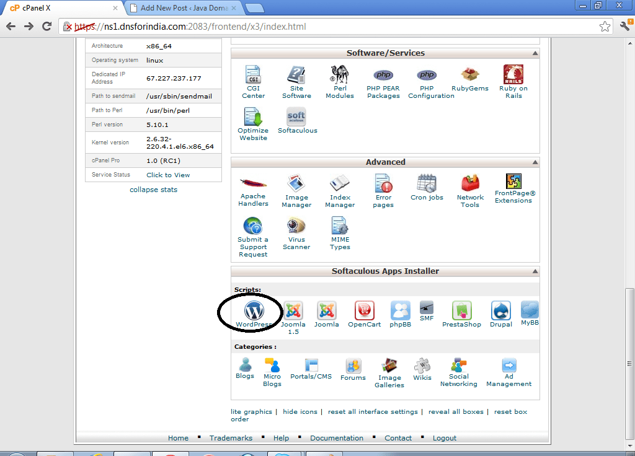The width and height of the screenshot is (635, 456).
Task: Select the Joomla 1.5 script
Action: click(x=293, y=318)
